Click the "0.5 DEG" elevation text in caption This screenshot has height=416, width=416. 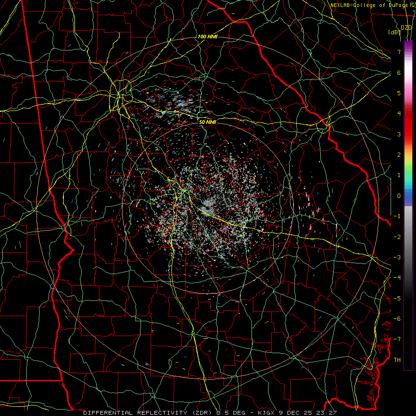coord(231,413)
